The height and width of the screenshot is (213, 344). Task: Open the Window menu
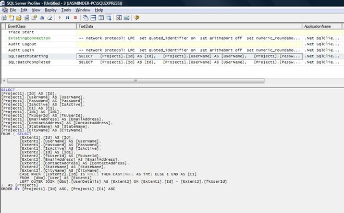point(83,10)
